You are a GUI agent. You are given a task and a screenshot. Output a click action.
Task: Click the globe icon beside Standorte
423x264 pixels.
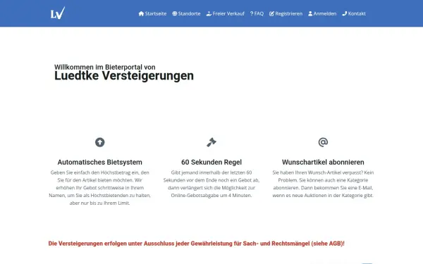pos(175,13)
